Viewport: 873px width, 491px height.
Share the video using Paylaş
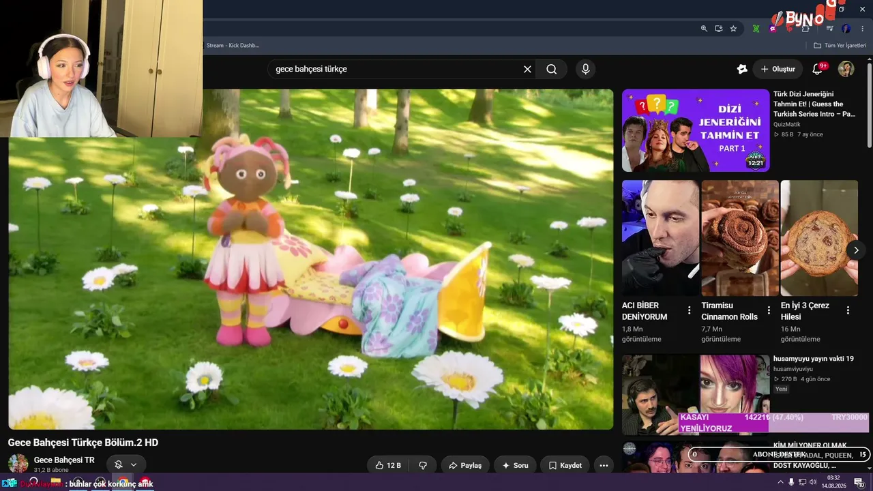[x=465, y=465]
